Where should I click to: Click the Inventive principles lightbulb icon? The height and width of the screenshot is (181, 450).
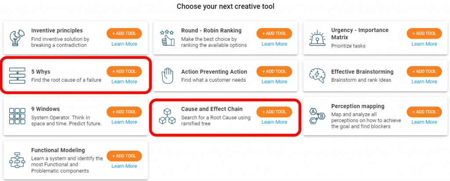[17, 38]
